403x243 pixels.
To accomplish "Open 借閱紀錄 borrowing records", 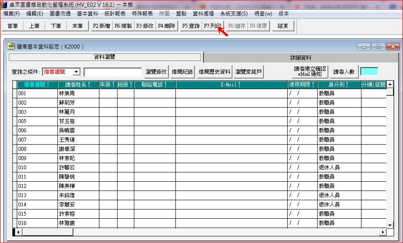I will 182,72.
